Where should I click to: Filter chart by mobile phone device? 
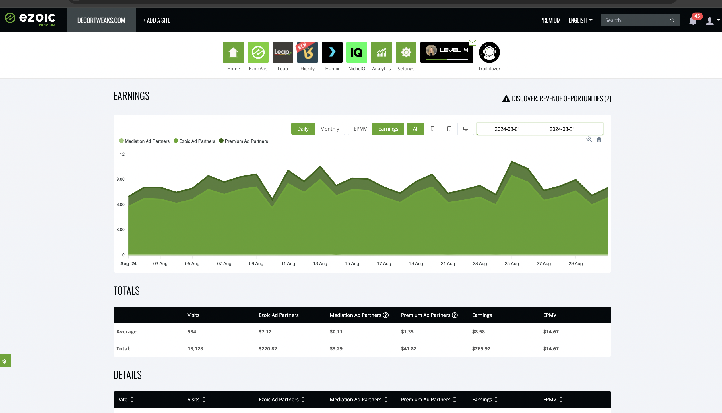pyautogui.click(x=433, y=129)
